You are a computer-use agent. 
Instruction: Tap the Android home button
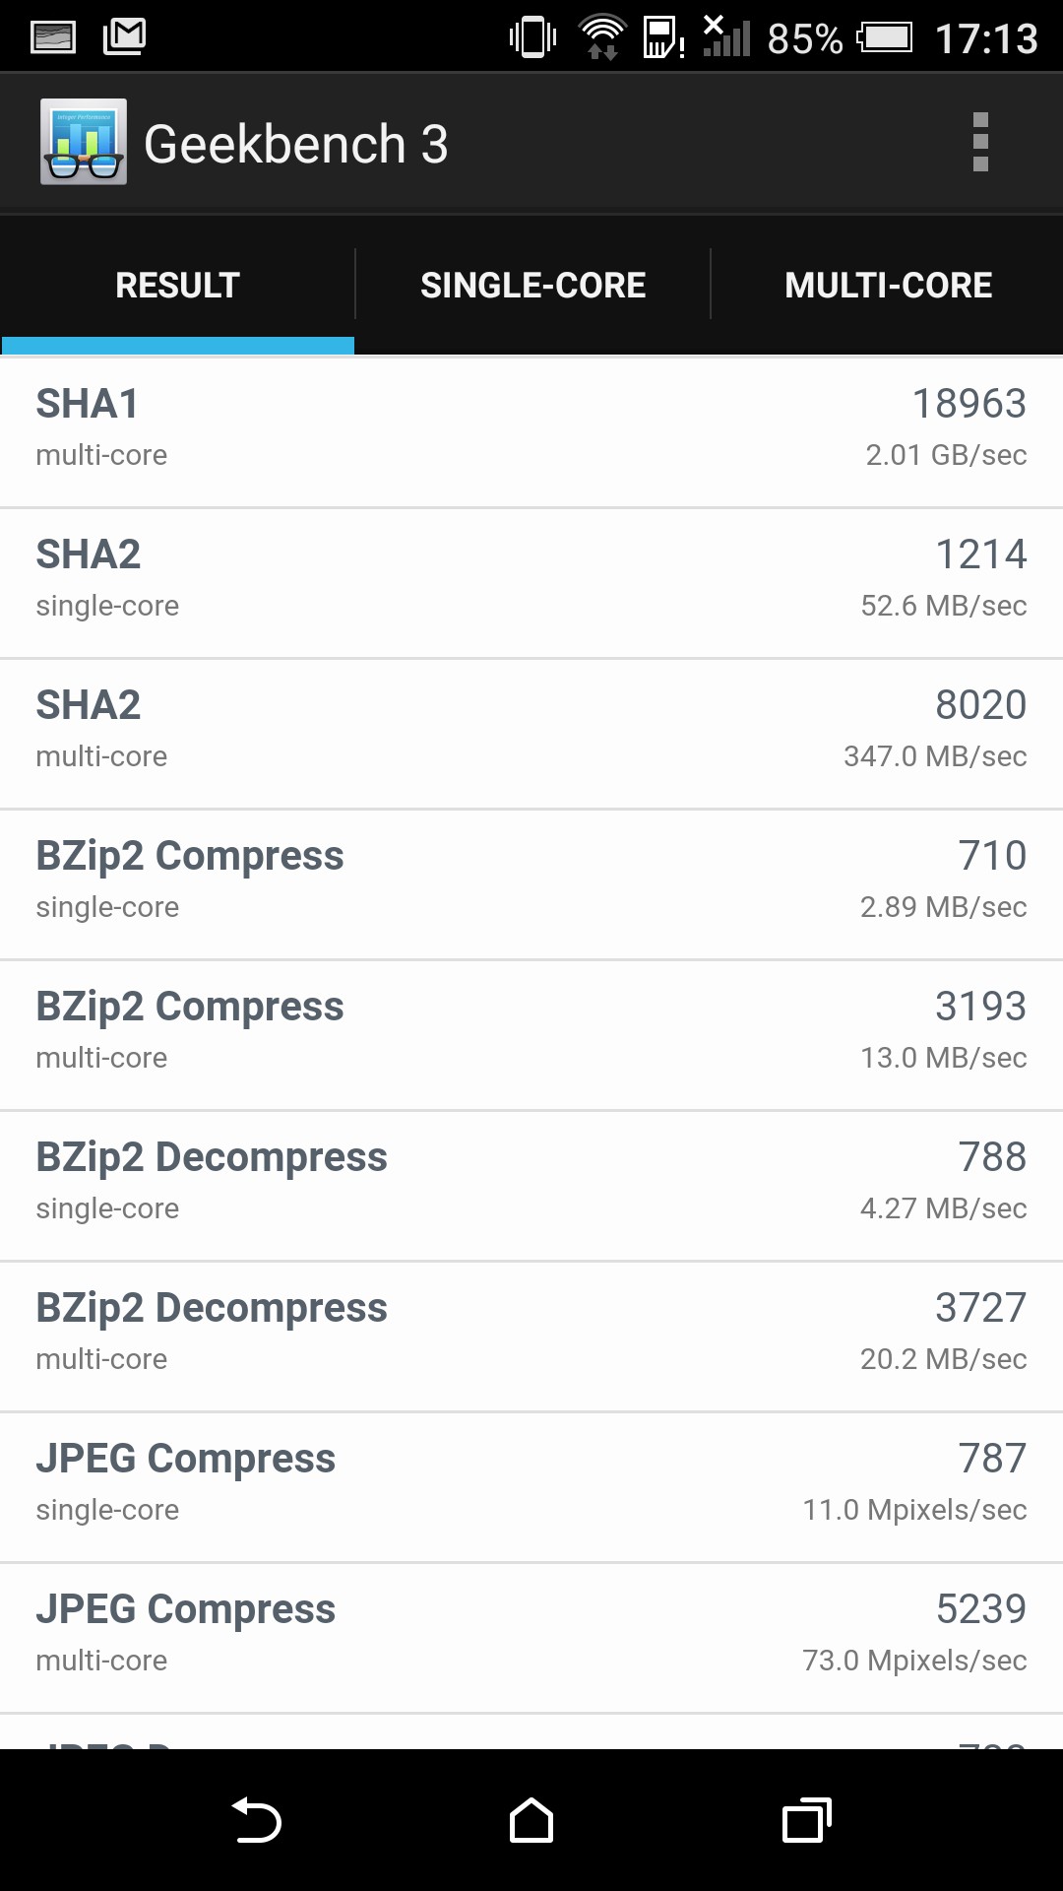coord(531,1820)
